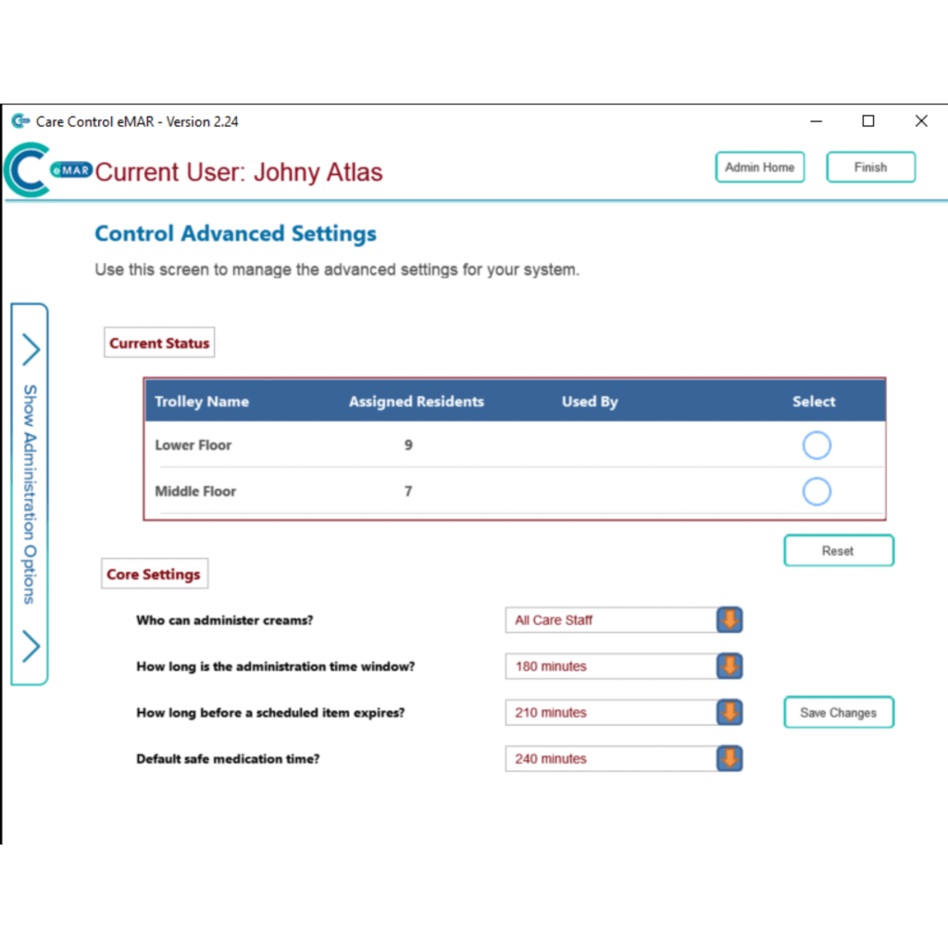This screenshot has height=948, width=948.
Task: Click the Lower Floor trolley name
Action: (x=193, y=445)
